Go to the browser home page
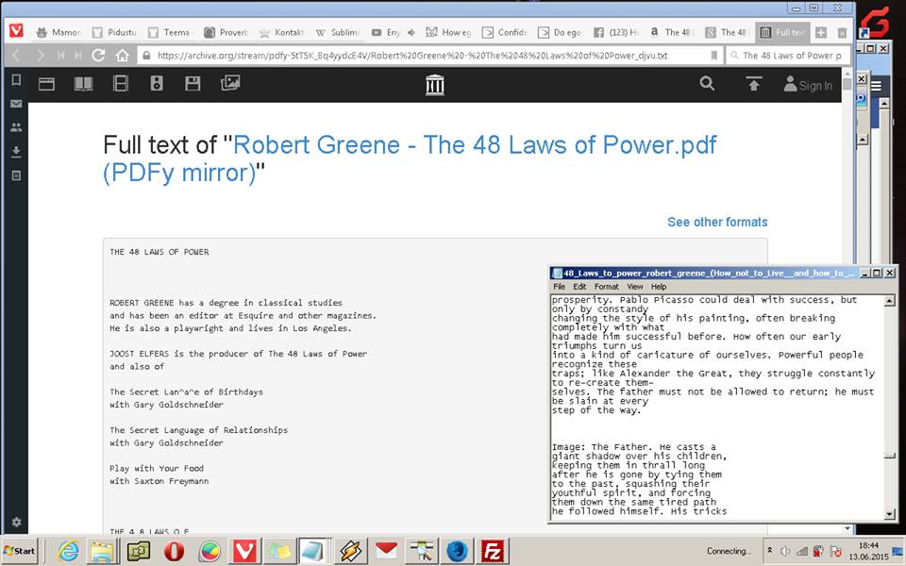The height and width of the screenshot is (566, 906). point(122,56)
